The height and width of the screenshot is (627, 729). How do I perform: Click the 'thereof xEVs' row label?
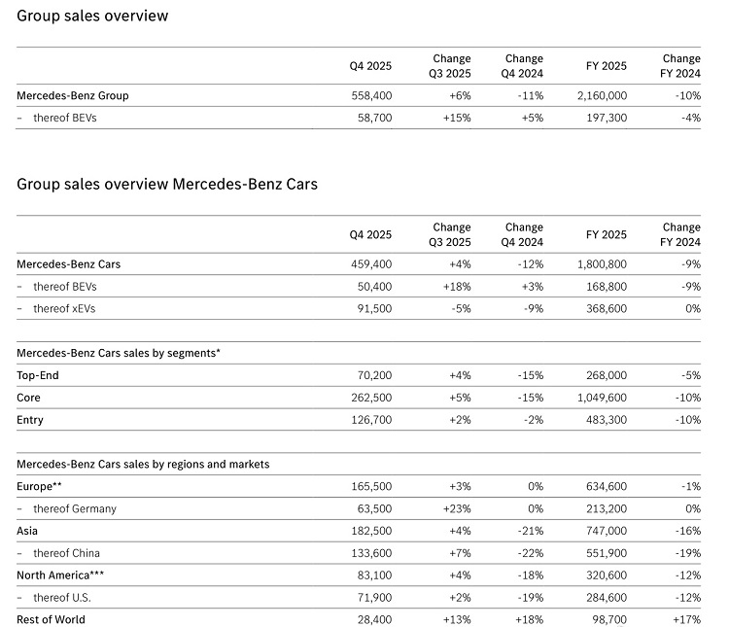coord(64,309)
